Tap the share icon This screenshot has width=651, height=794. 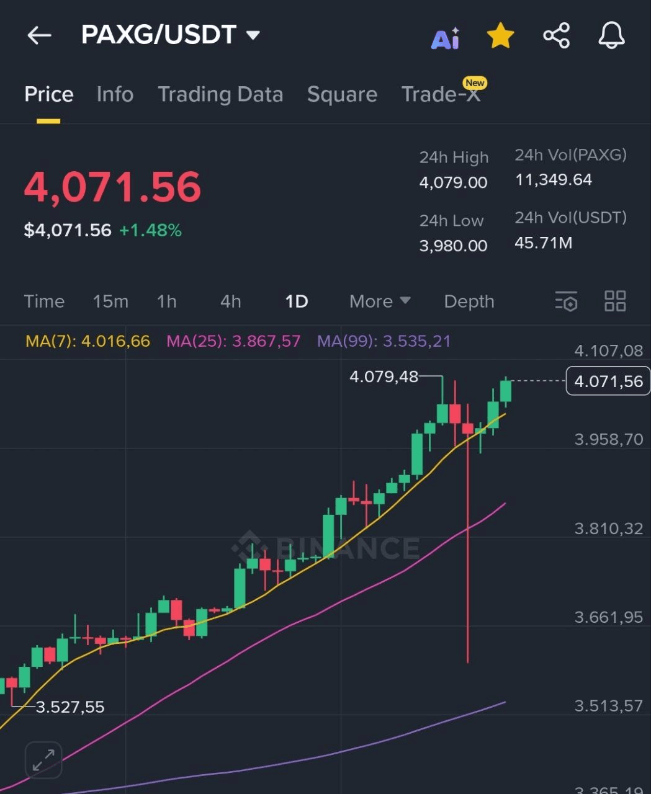tap(556, 35)
